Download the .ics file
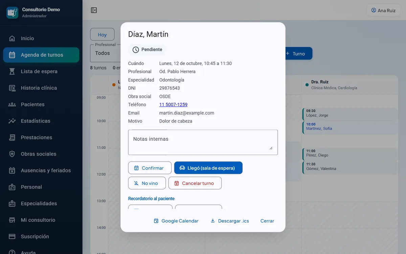This screenshot has width=406, height=254. (x=230, y=221)
